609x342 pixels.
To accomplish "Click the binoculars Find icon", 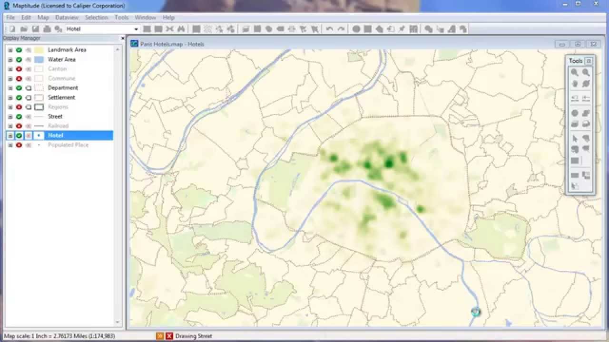I will (x=181, y=29).
